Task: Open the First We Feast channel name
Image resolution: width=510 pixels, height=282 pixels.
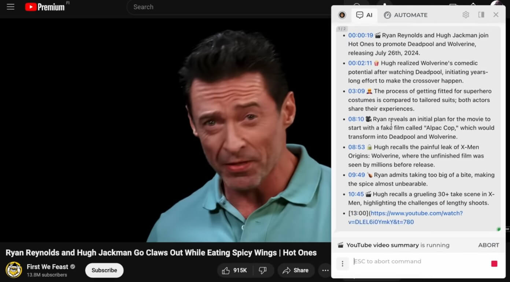Action: click(47, 267)
